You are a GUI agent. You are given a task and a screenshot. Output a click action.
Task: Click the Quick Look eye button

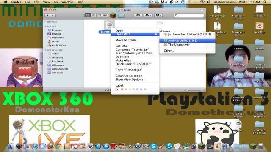tap(138, 15)
